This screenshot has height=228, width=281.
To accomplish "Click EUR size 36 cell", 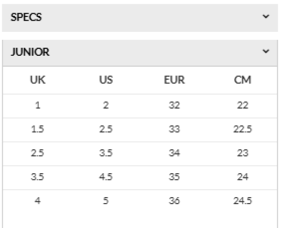I will point(174,200).
